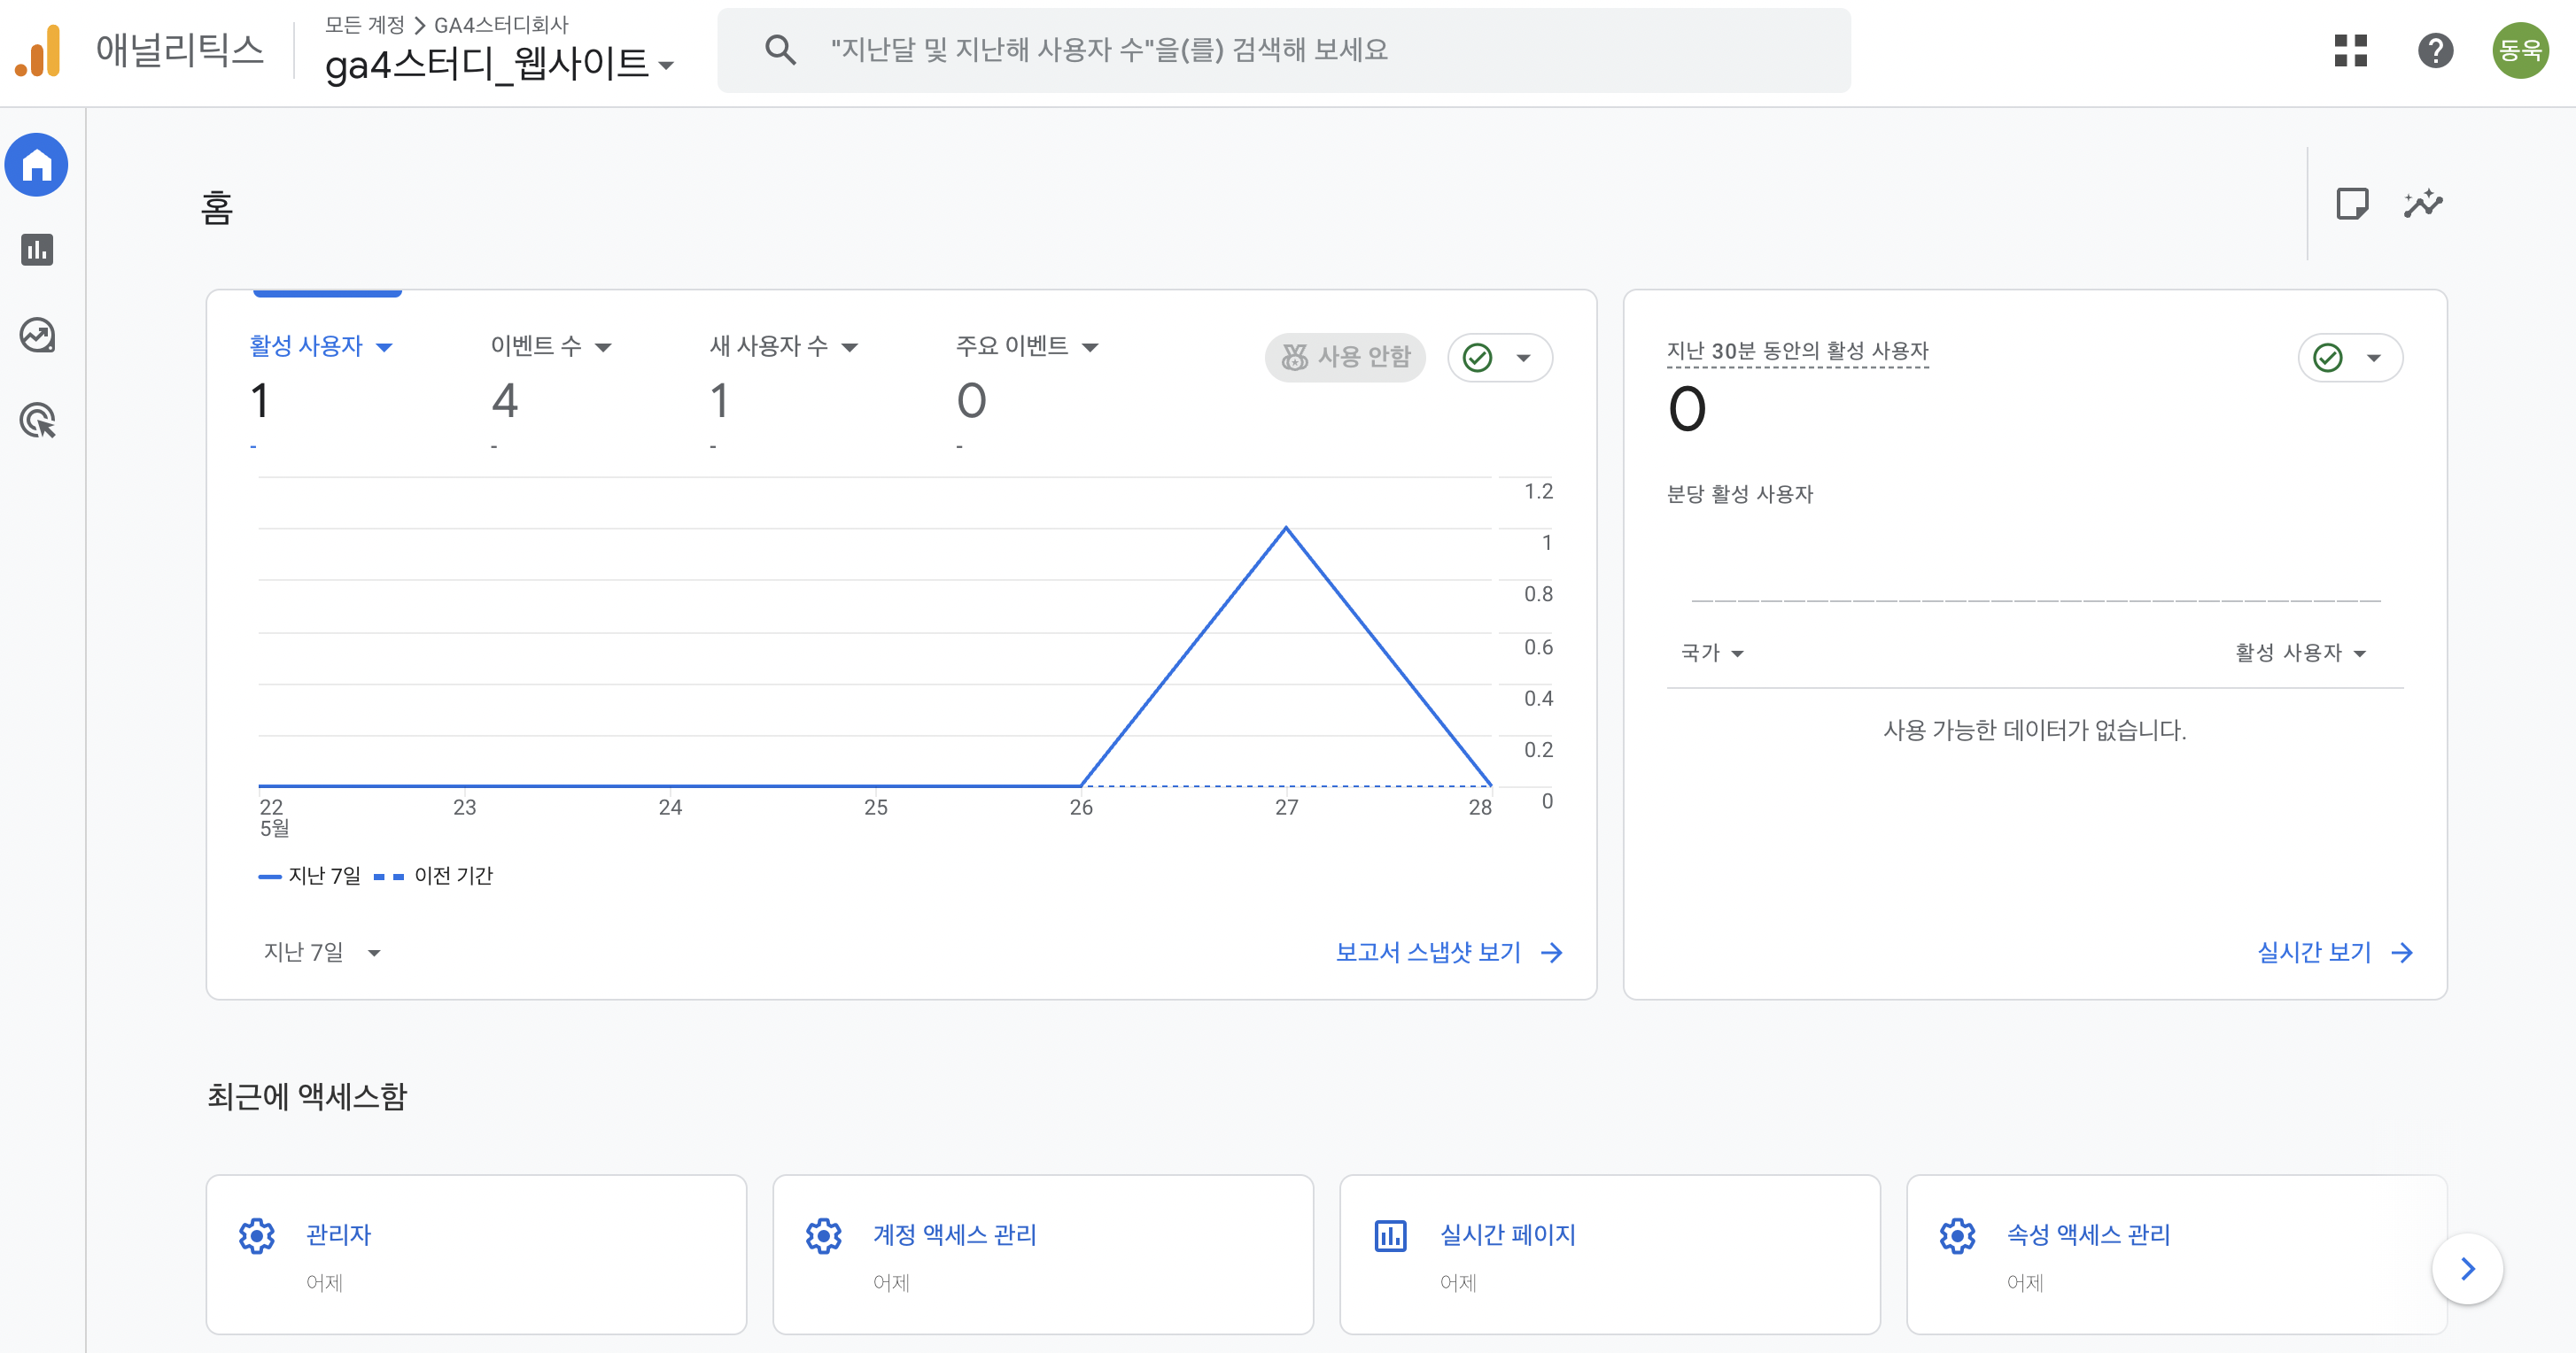Click the annotations note icon
Screen dimensions: 2576x1353
(x=2351, y=204)
